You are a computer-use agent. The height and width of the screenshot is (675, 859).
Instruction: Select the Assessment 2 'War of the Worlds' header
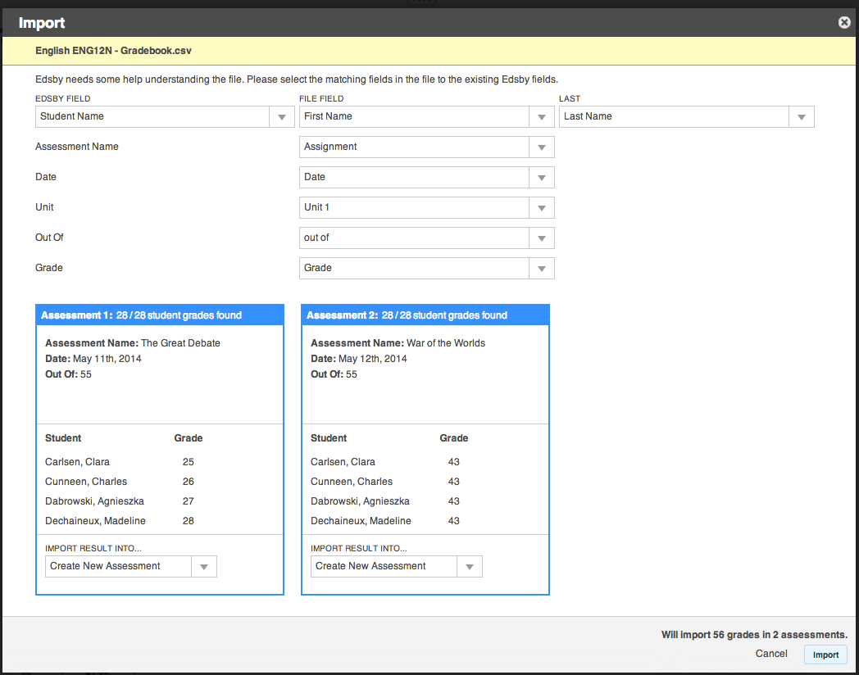coord(425,315)
